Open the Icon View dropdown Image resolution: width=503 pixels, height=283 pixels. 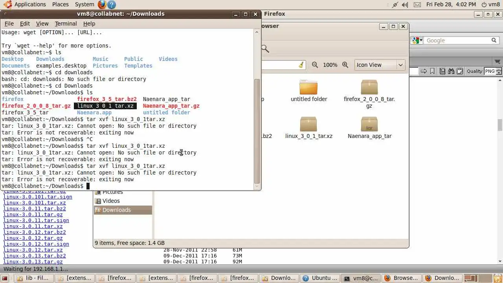pyautogui.click(x=380, y=65)
